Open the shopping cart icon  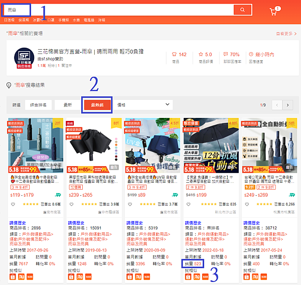273,12
